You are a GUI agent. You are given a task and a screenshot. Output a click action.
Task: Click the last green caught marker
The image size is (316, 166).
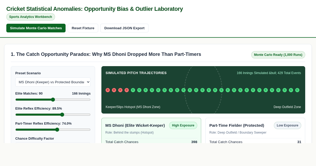(297, 90)
